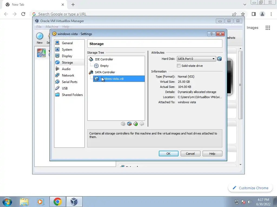The height and width of the screenshot is (207, 277).
Task: Open Windows Start menu
Action: pyautogui.click(x=7, y=202)
